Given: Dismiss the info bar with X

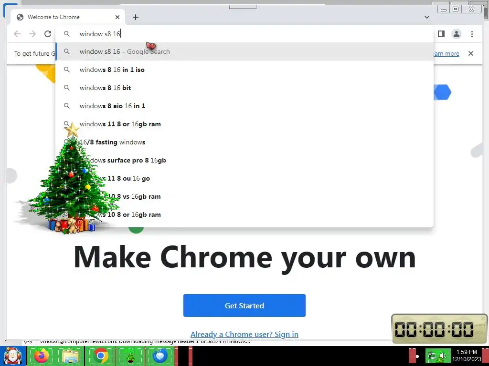Looking at the screenshot, I should pos(471,53).
